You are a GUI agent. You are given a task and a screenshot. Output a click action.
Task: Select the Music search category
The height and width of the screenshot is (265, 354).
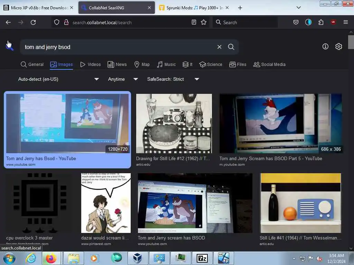tap(166, 65)
